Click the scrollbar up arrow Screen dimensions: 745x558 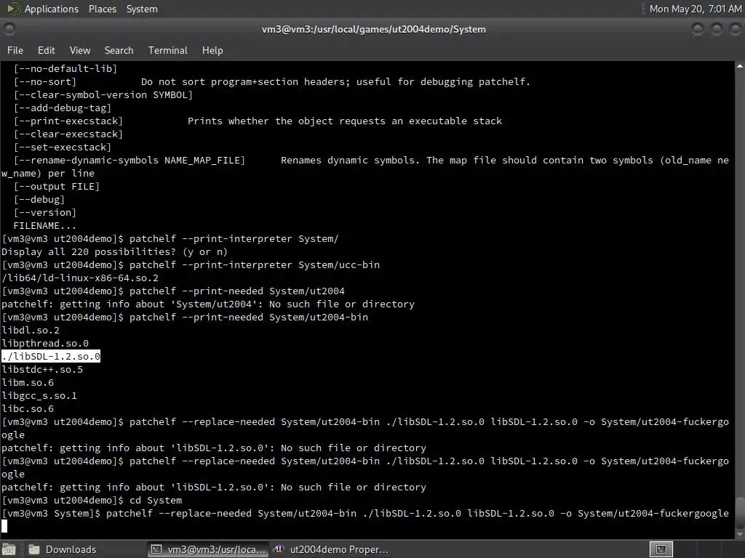pyautogui.click(x=740, y=66)
